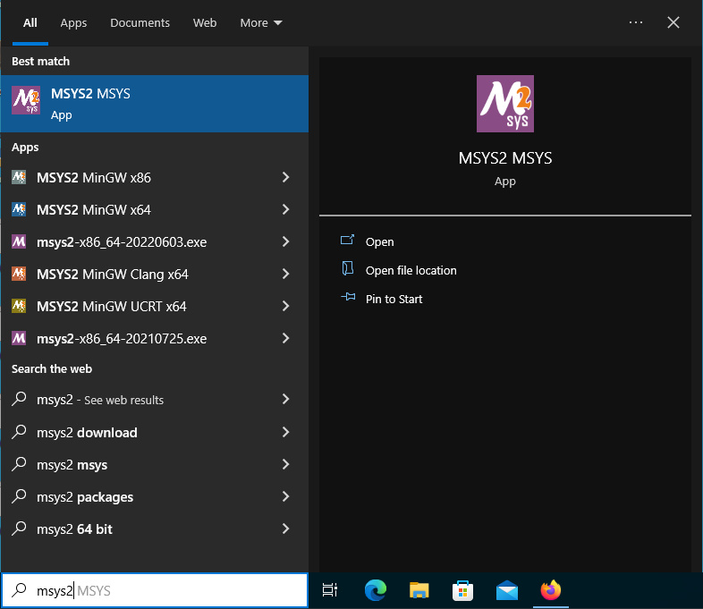The height and width of the screenshot is (609, 703).
Task: Open the Mail app from the taskbar
Action: pyautogui.click(x=507, y=590)
